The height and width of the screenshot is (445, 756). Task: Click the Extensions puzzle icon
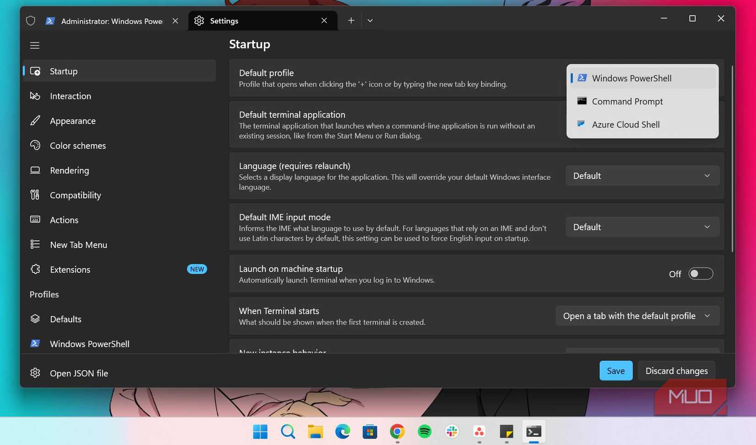click(x=35, y=269)
